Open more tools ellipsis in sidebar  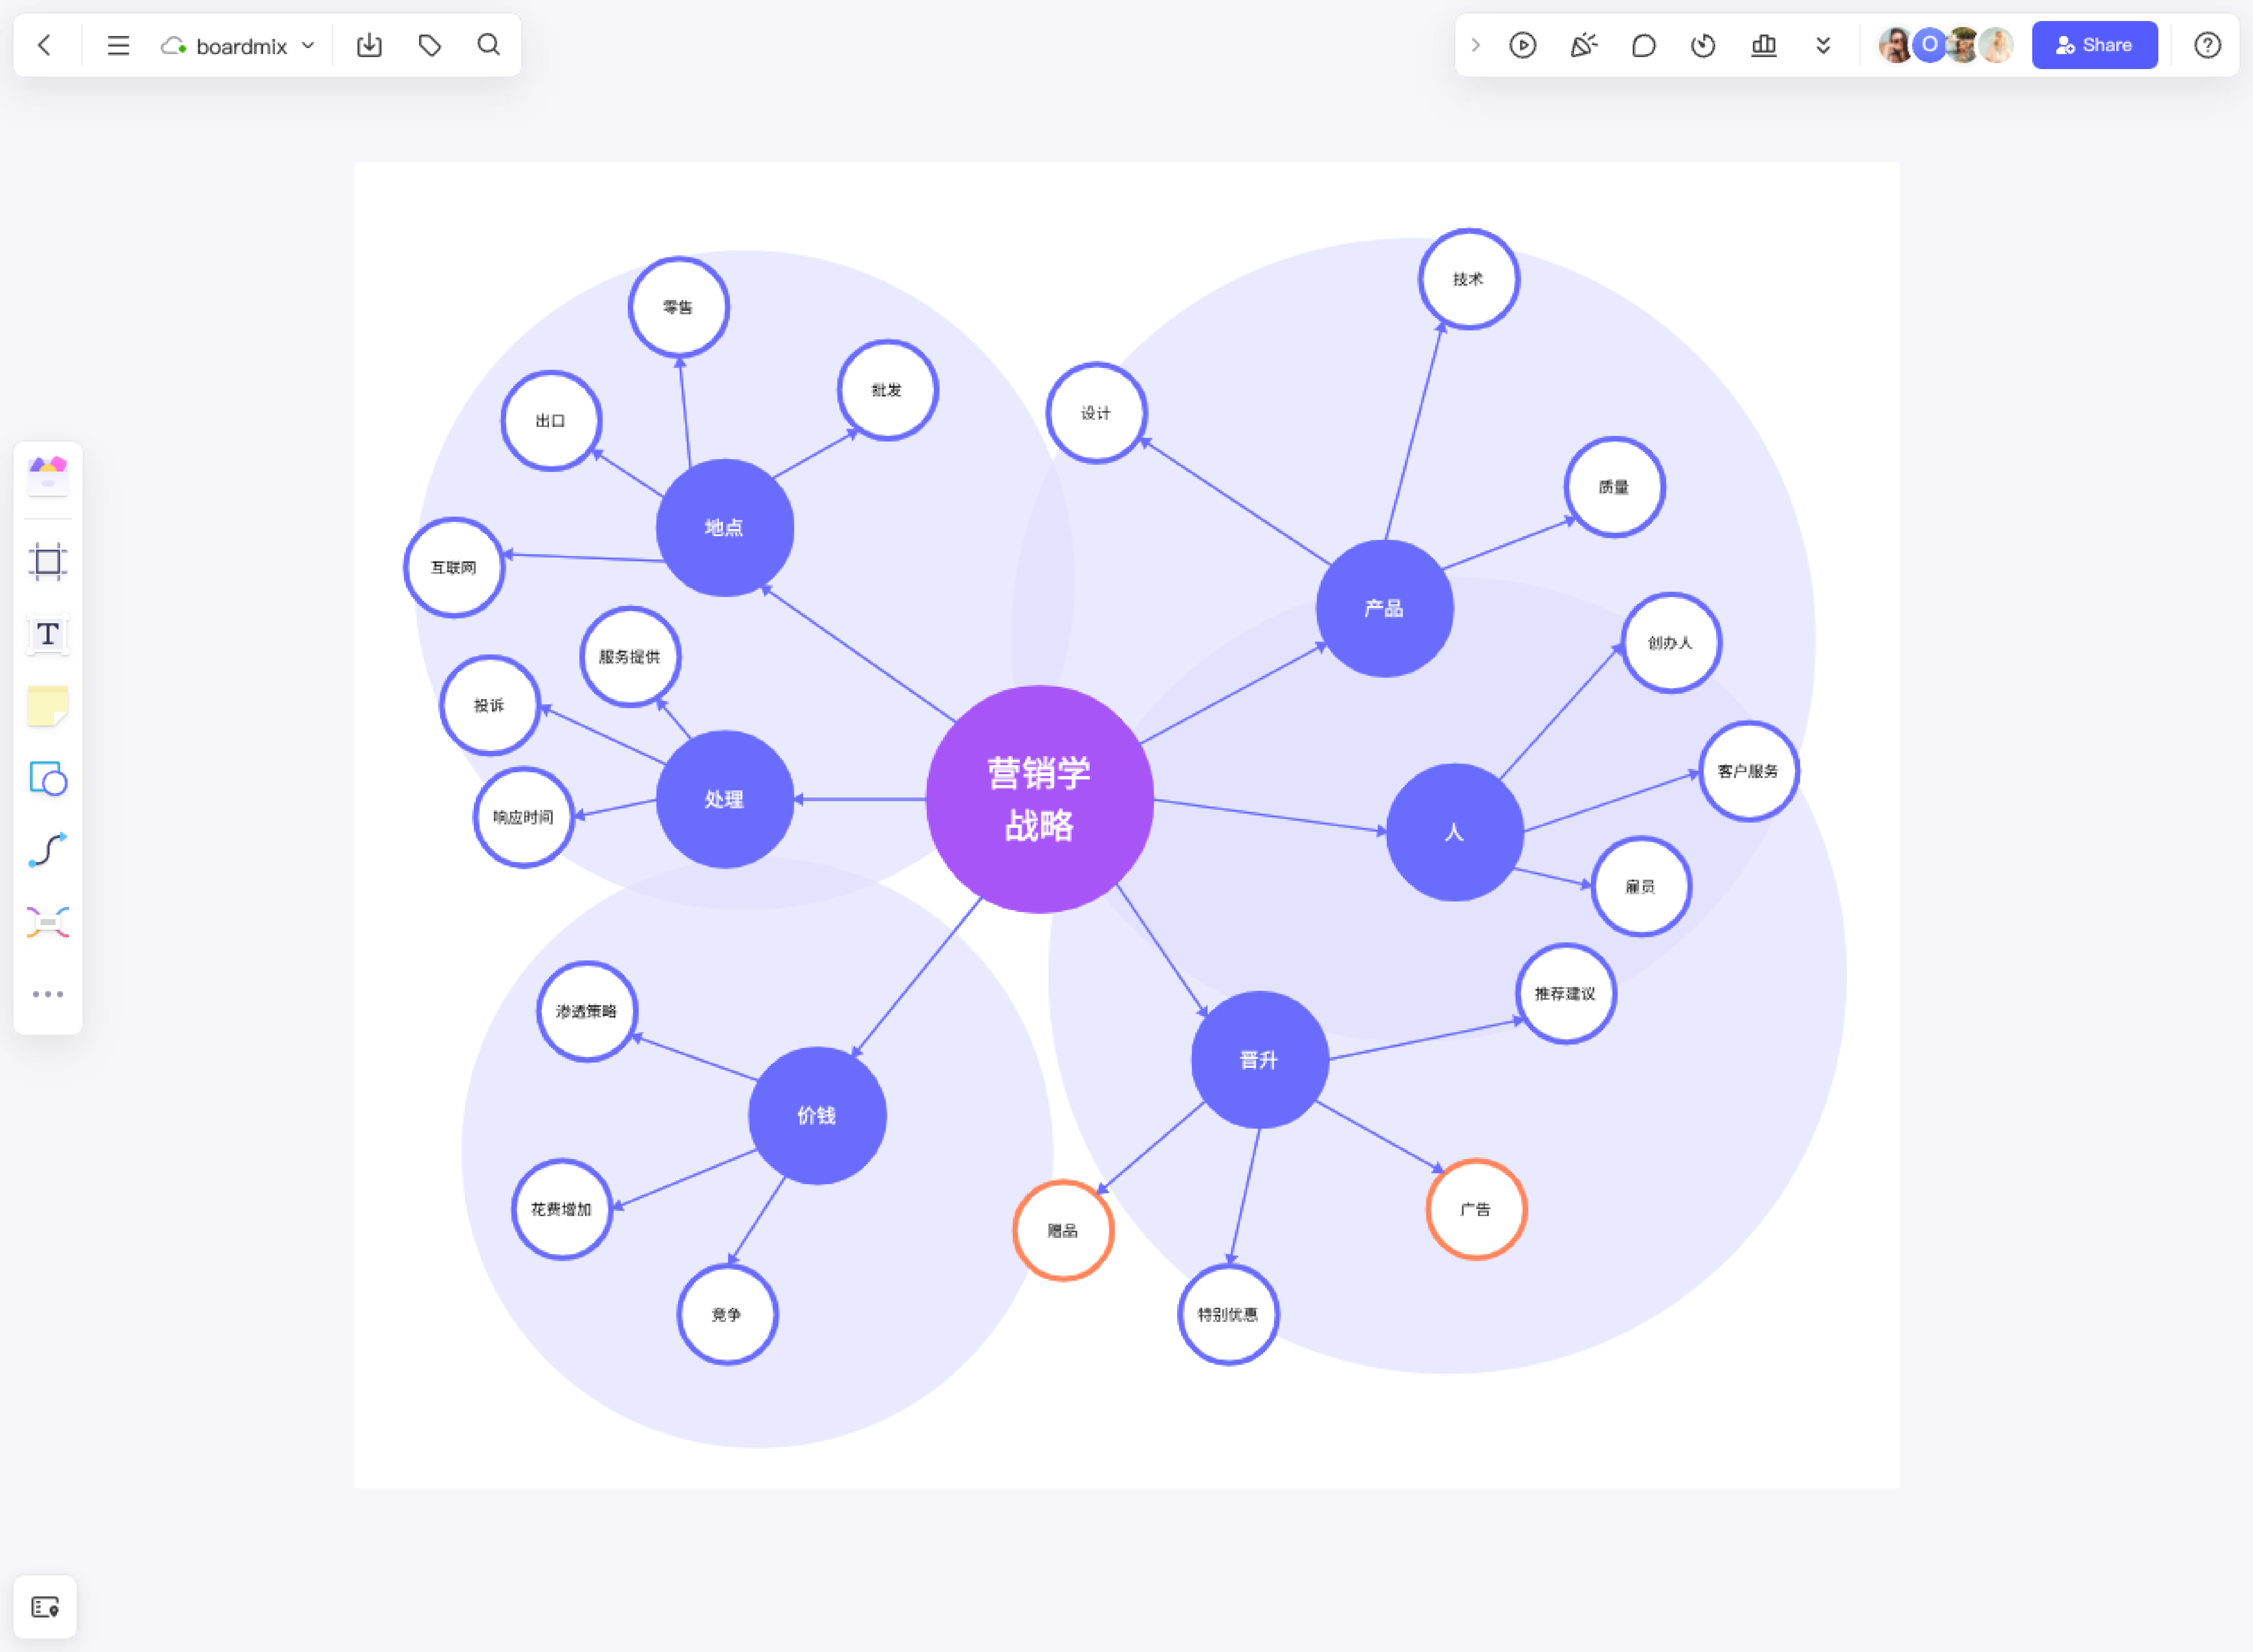click(48, 994)
